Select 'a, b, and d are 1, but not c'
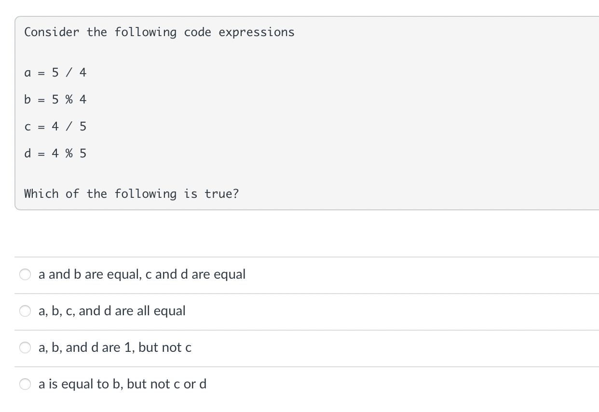Screen dimensions: 599x412 (25, 347)
